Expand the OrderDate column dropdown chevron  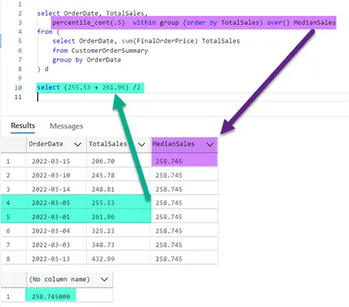pyautogui.click(x=78, y=145)
